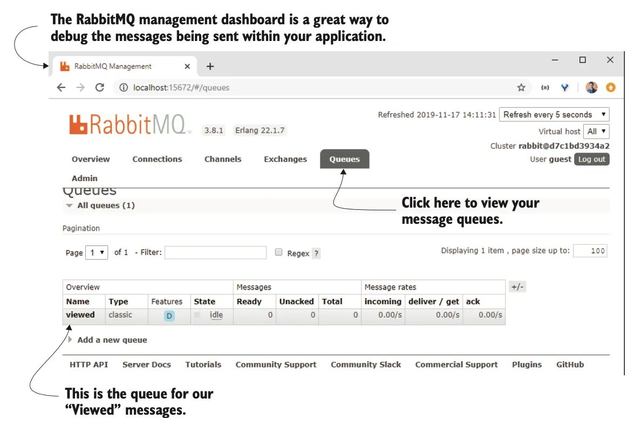Bookmark page with the star icon
This screenshot has width=641, height=426.
coord(521,87)
